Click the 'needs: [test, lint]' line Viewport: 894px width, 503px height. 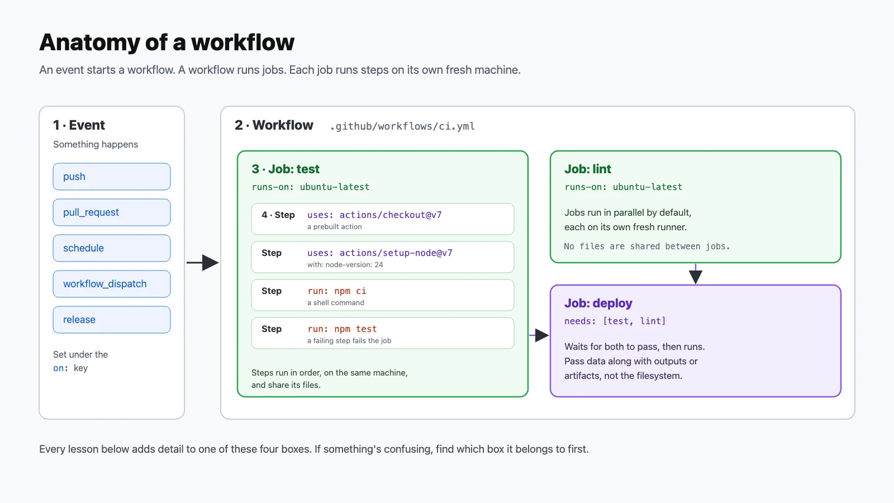tap(615, 321)
